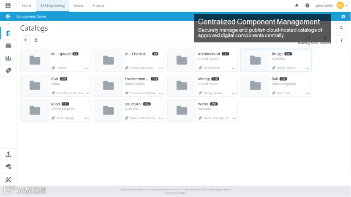Open the storage drawer sidebar icon
Image resolution: width=351 pixels, height=197 pixels.
8,46
